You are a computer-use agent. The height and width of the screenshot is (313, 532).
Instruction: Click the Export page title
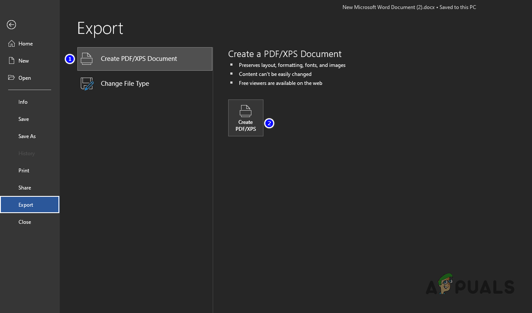(100, 29)
